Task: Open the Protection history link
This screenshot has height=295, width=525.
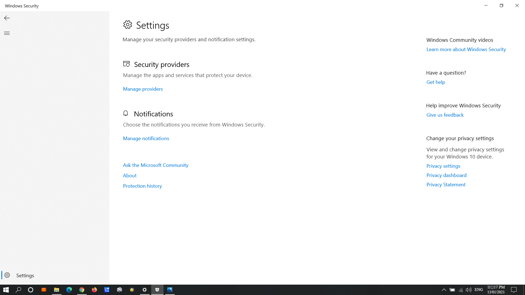Action: coord(142,186)
